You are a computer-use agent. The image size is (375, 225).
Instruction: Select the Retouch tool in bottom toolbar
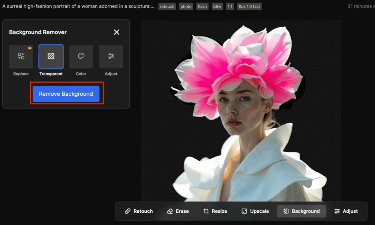click(139, 211)
